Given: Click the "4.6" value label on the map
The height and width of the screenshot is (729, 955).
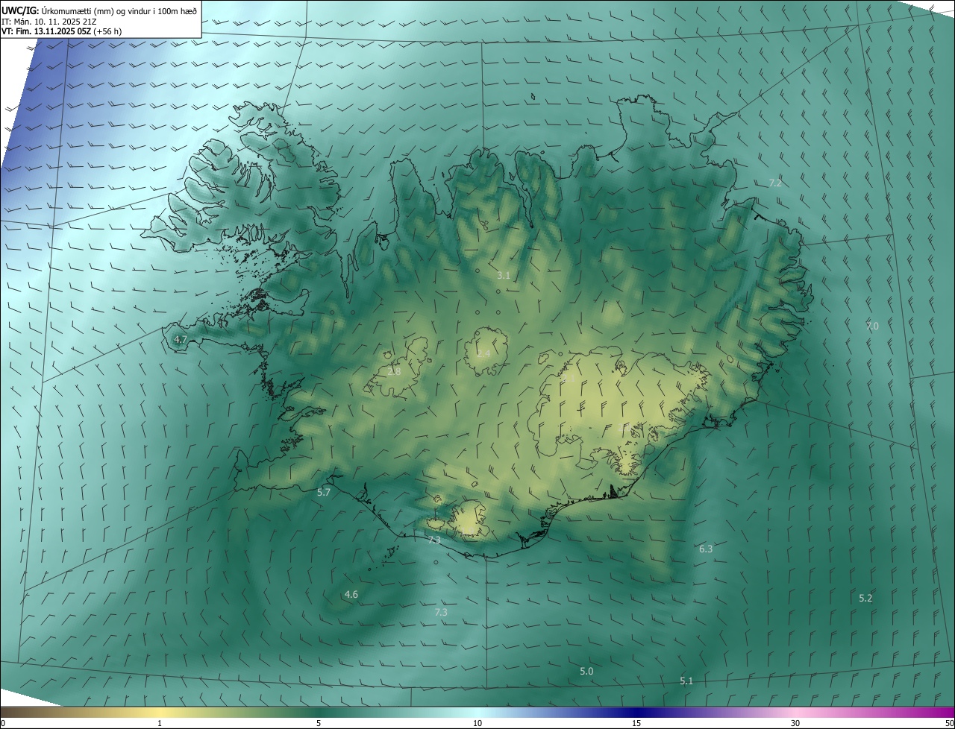Looking at the screenshot, I should tap(351, 594).
